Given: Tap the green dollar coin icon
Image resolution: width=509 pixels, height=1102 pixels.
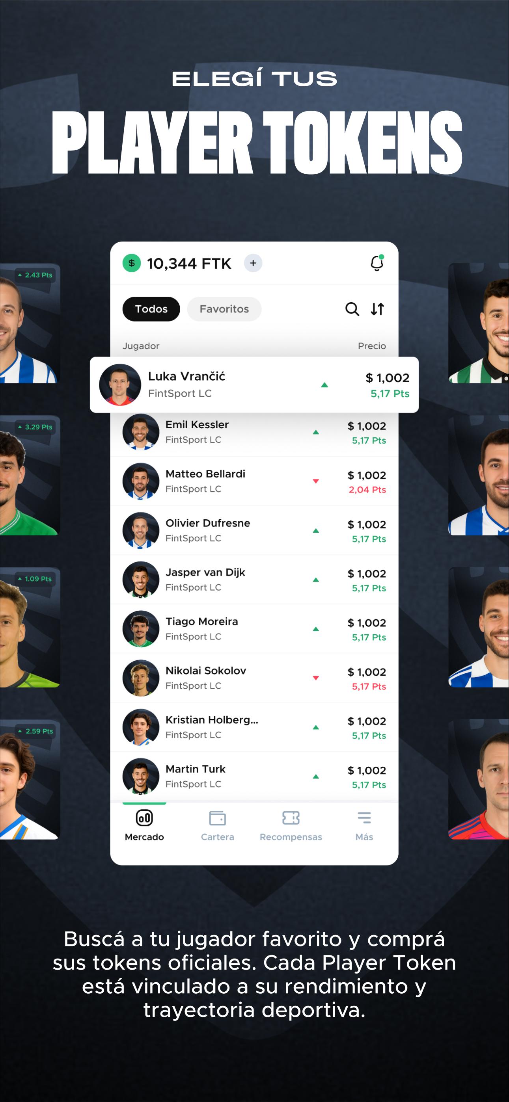Looking at the screenshot, I should (x=131, y=263).
